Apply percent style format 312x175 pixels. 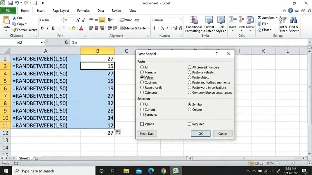pos(162,28)
